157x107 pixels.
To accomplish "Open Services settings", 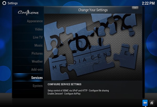I will 29,78.
